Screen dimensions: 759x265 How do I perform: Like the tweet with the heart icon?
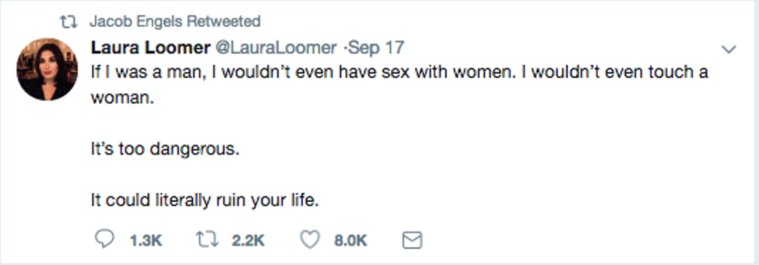[309, 240]
